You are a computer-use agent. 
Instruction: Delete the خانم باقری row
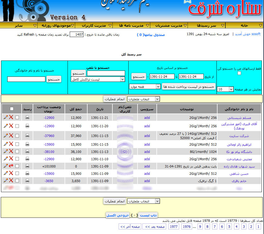point(11,180)
